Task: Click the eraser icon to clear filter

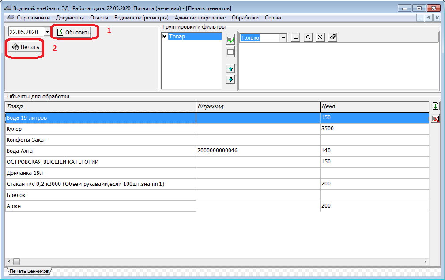Action: pos(332,38)
